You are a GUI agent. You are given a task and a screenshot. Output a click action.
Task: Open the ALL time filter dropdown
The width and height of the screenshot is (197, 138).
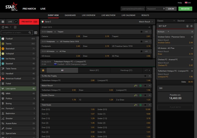(6, 27)
